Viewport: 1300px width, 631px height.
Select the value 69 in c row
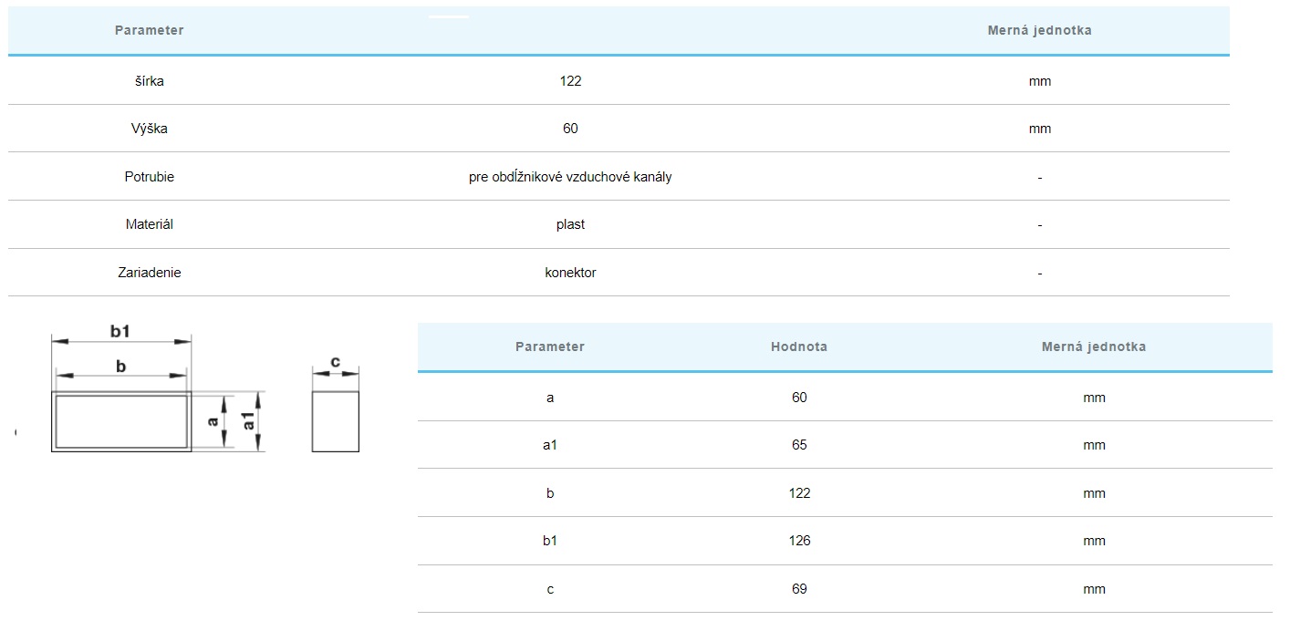tap(799, 589)
